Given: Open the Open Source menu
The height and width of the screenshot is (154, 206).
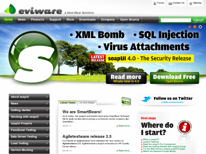Looking at the screenshot, I should click(x=129, y=19).
